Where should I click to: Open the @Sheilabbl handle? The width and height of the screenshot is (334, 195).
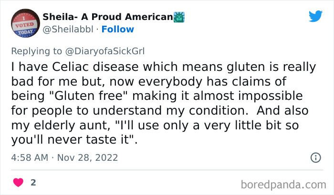tap(68, 29)
